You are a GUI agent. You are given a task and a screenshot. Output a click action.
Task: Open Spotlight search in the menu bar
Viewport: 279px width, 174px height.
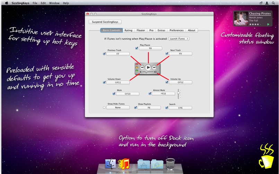pos(273,3)
